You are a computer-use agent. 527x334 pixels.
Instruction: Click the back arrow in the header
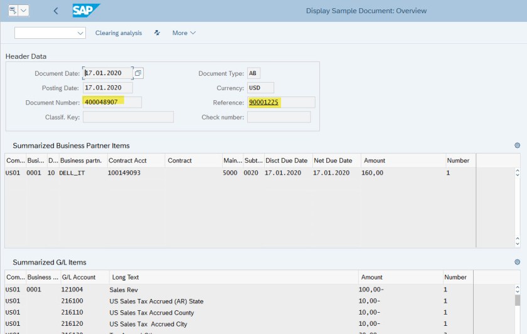tap(56, 11)
